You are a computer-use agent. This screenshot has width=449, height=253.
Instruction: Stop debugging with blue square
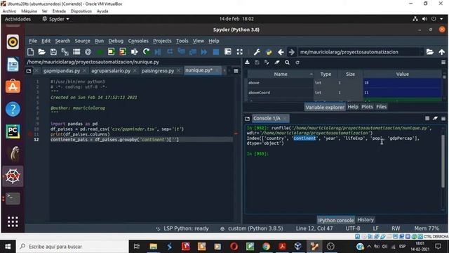coord(216,52)
